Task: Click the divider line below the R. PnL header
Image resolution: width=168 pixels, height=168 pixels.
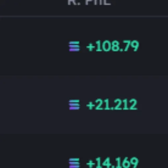Action: [84, 16]
